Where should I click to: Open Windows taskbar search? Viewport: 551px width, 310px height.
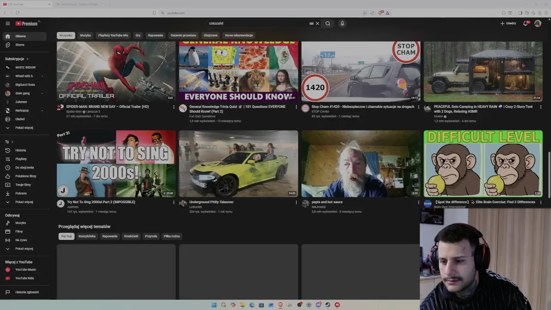(x=223, y=305)
